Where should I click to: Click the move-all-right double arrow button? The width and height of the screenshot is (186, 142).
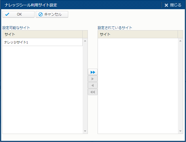pyautogui.click(x=93, y=72)
